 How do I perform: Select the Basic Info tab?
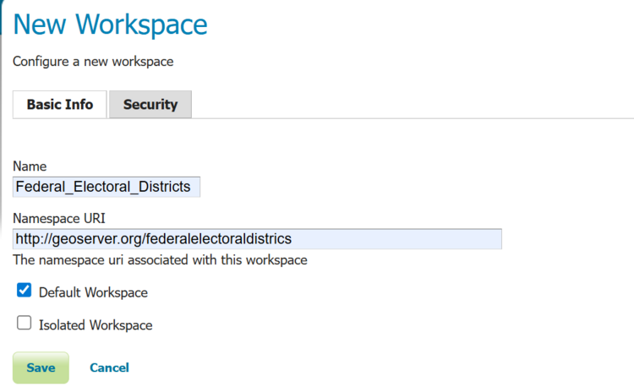59,105
